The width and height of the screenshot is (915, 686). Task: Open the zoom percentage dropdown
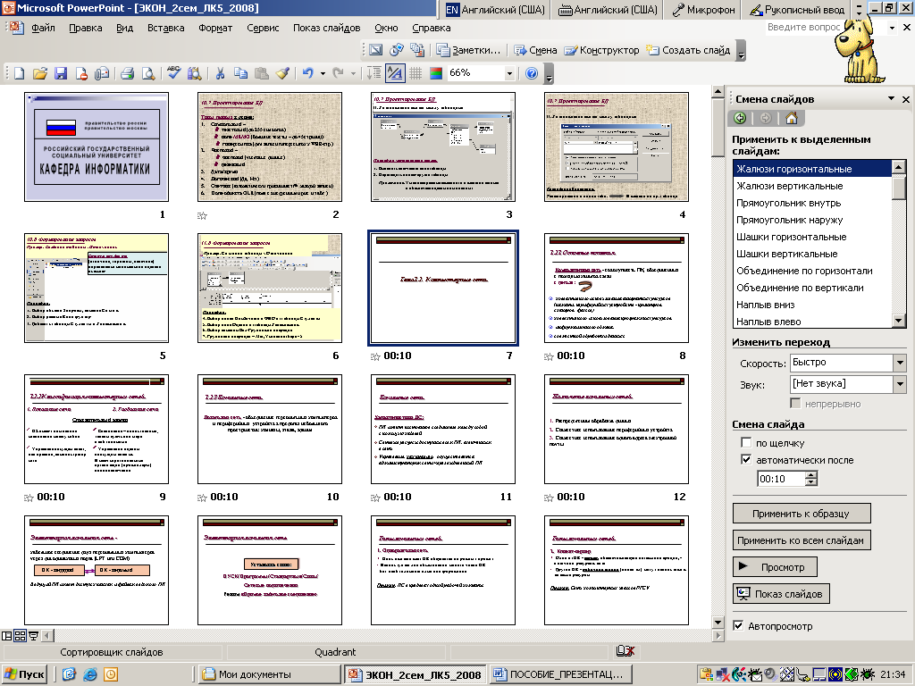[509, 73]
